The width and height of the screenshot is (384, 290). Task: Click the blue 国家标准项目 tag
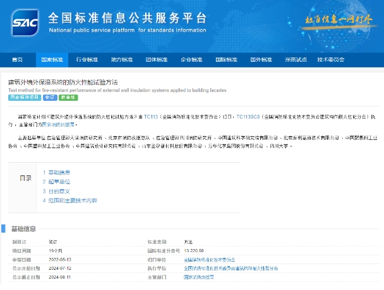point(24,98)
